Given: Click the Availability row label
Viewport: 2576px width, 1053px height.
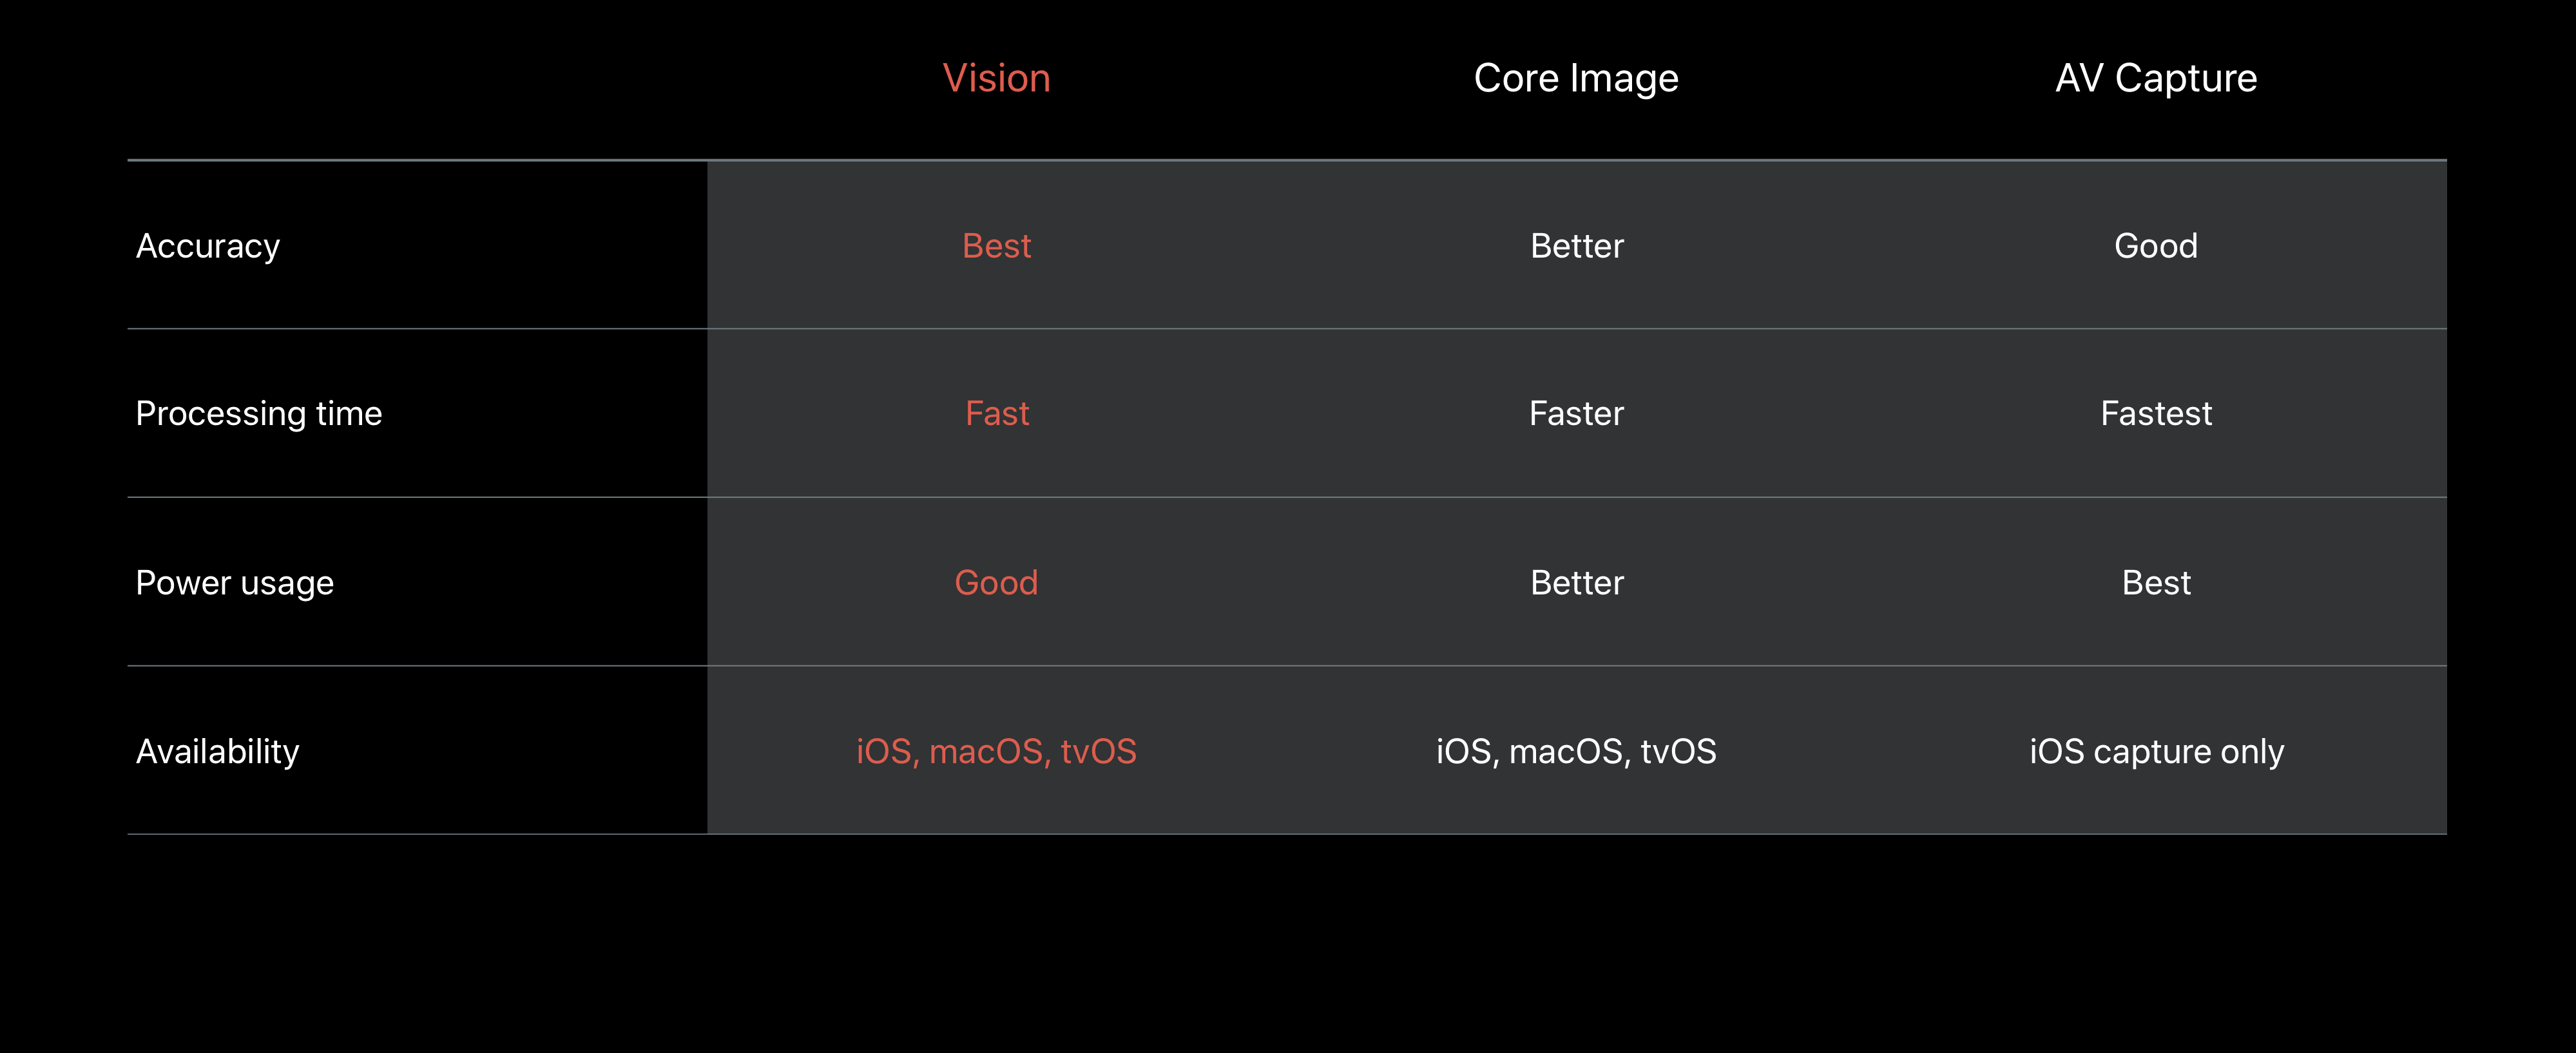Looking at the screenshot, I should (x=218, y=751).
